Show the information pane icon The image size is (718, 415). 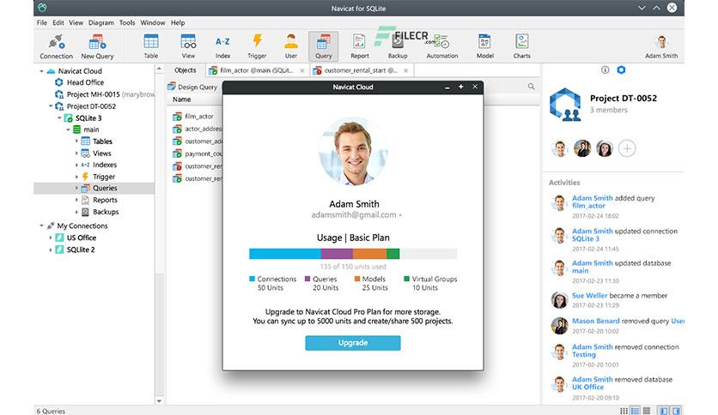click(x=605, y=70)
